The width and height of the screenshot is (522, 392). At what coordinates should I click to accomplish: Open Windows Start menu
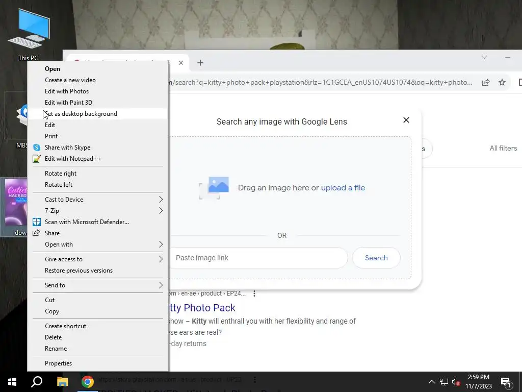click(12, 382)
